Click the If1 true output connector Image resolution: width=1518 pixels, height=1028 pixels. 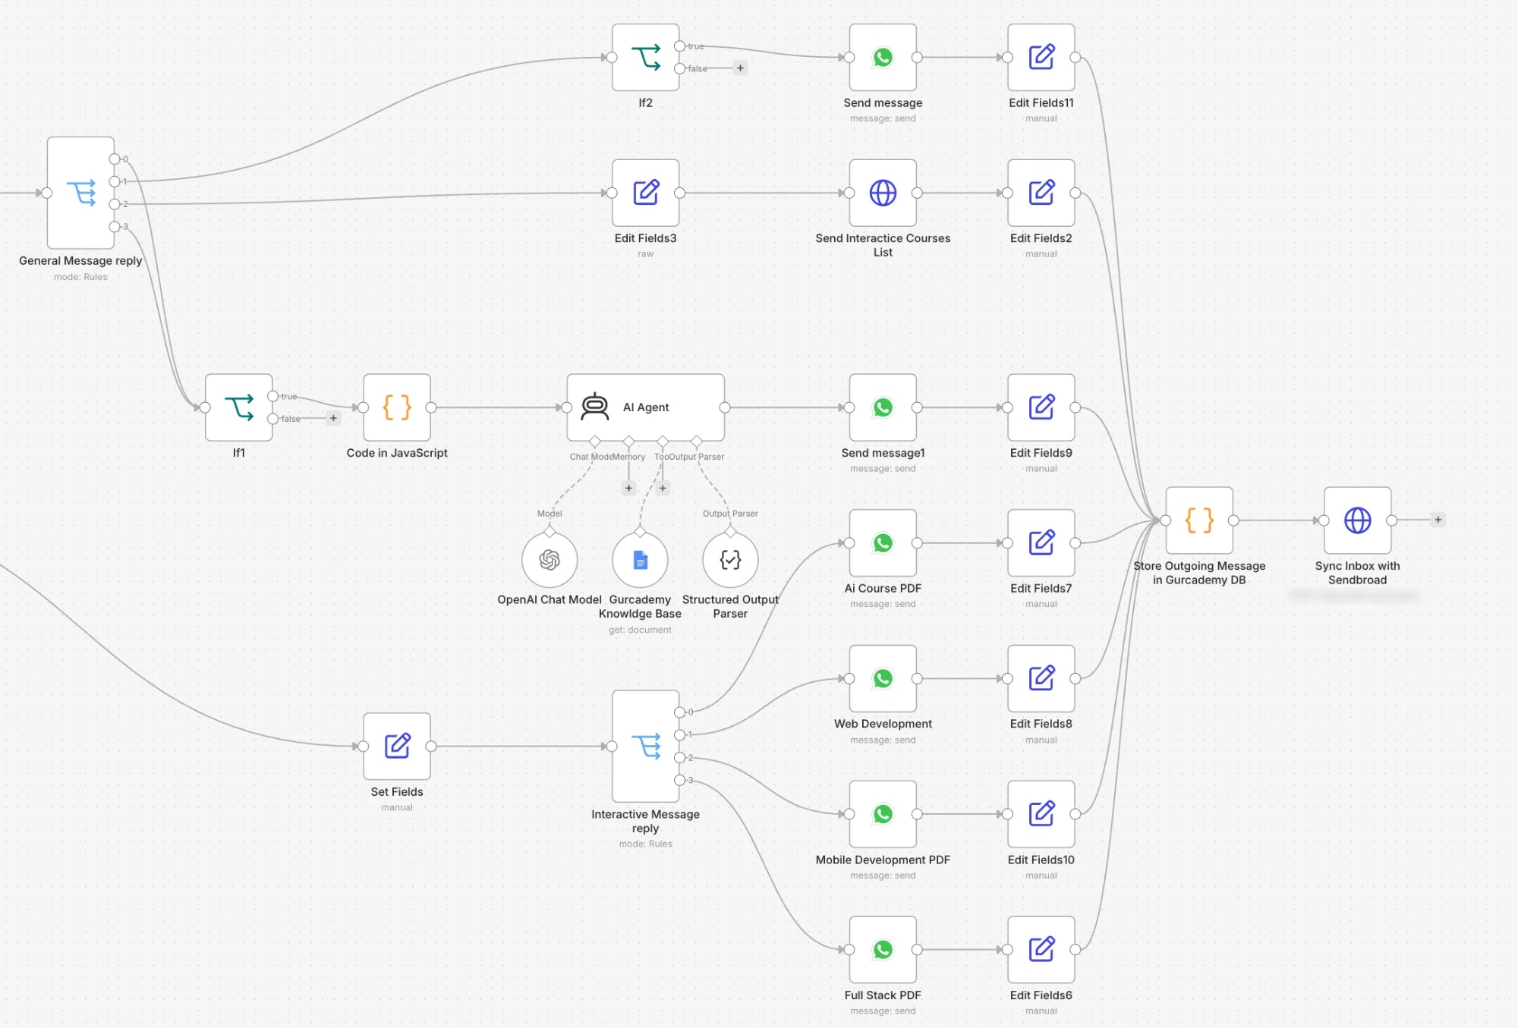[x=272, y=396]
